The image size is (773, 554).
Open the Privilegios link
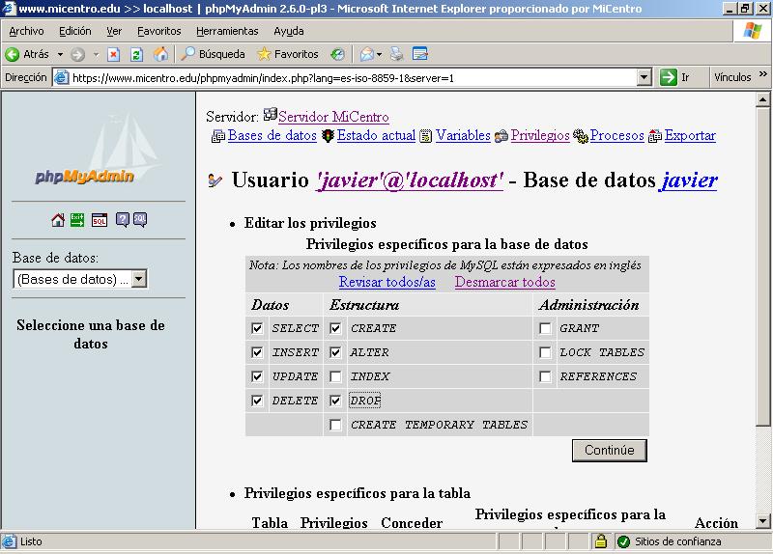pos(540,135)
